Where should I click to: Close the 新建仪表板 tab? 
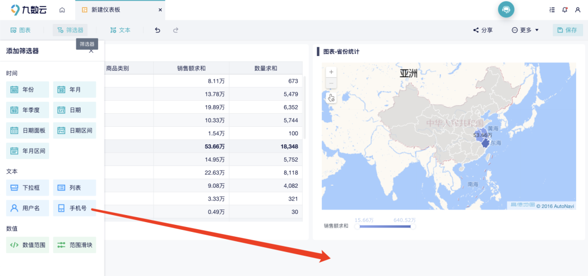[160, 10]
